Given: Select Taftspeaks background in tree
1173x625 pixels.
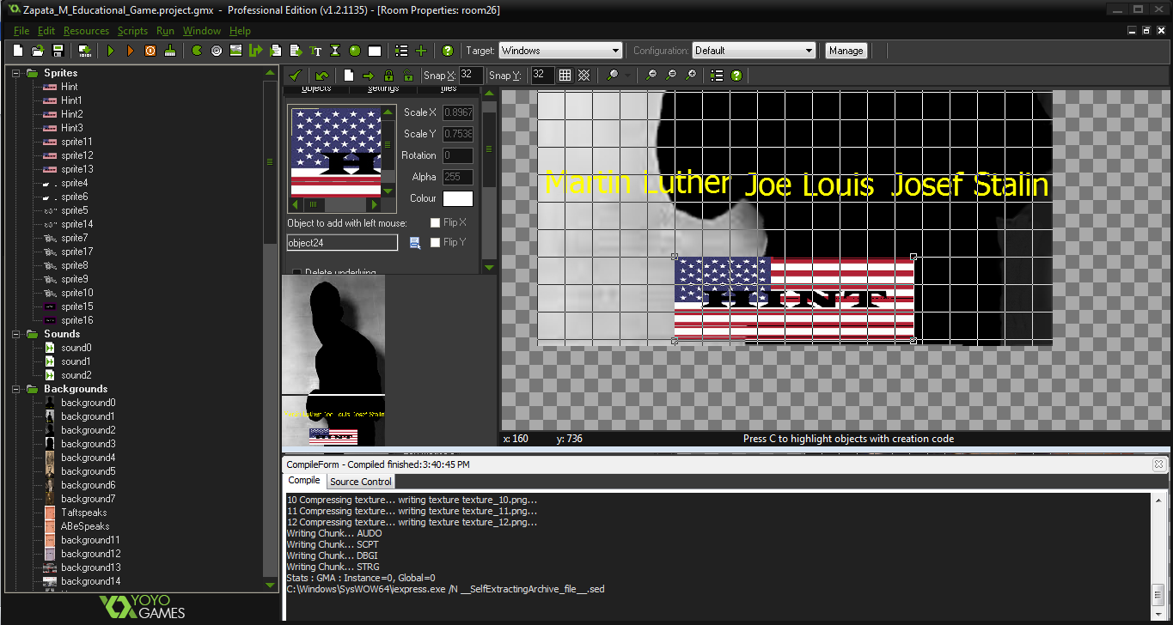Looking at the screenshot, I should [83, 513].
